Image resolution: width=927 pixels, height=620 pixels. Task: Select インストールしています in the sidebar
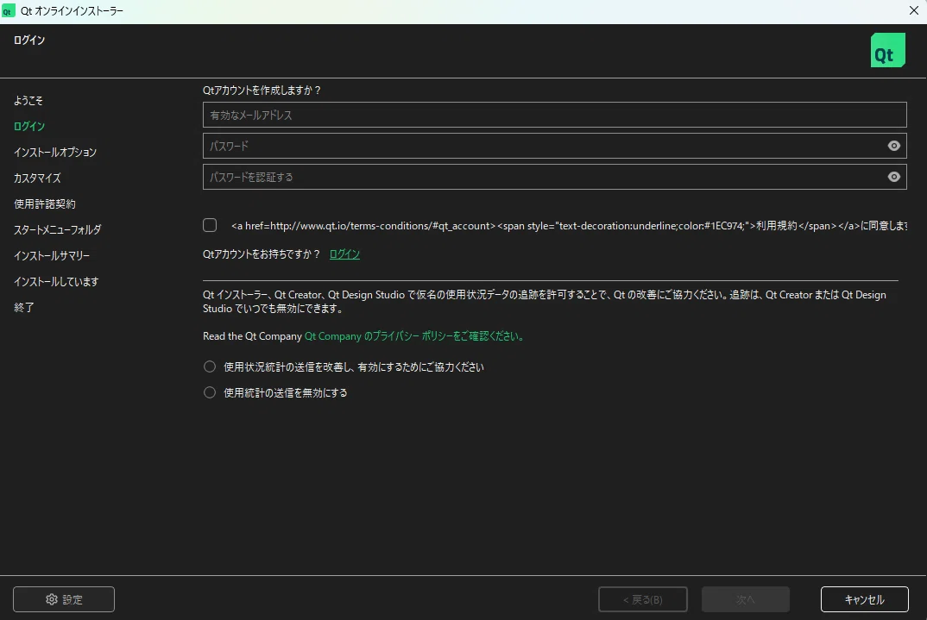(x=56, y=282)
